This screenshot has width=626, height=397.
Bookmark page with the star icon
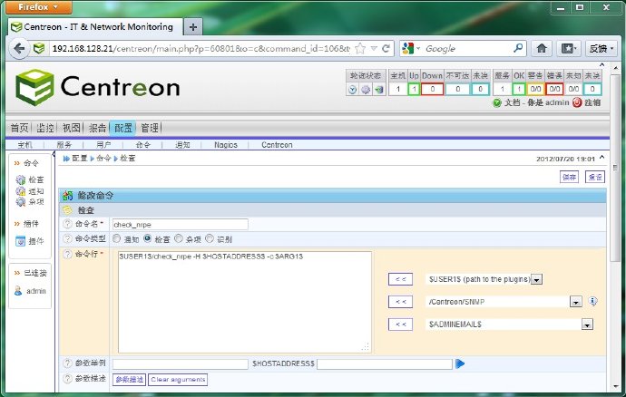click(x=360, y=49)
